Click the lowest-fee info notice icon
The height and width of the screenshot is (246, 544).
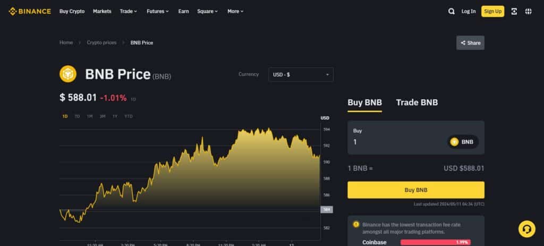click(x=356, y=224)
